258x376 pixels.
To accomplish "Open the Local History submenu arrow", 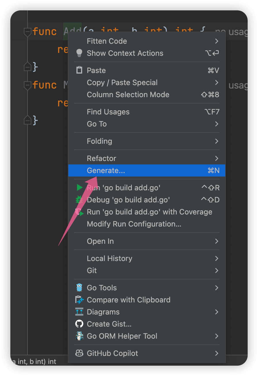I will pyautogui.click(x=217, y=258).
